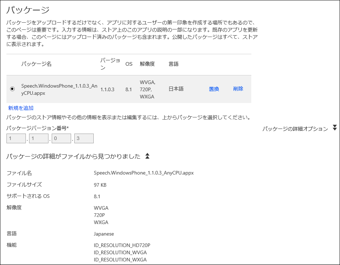Click the パッケージバージョン番号 label
Screen dimensions: 340x265
point(37,128)
